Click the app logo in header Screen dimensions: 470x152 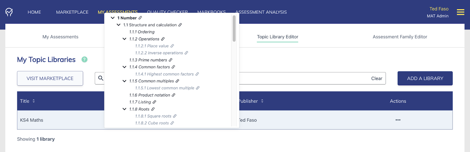(9, 12)
